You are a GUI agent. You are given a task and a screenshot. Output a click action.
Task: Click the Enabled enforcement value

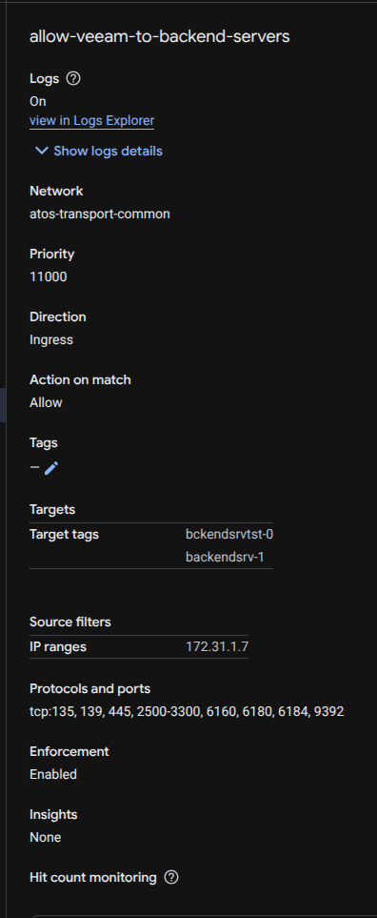click(x=53, y=775)
